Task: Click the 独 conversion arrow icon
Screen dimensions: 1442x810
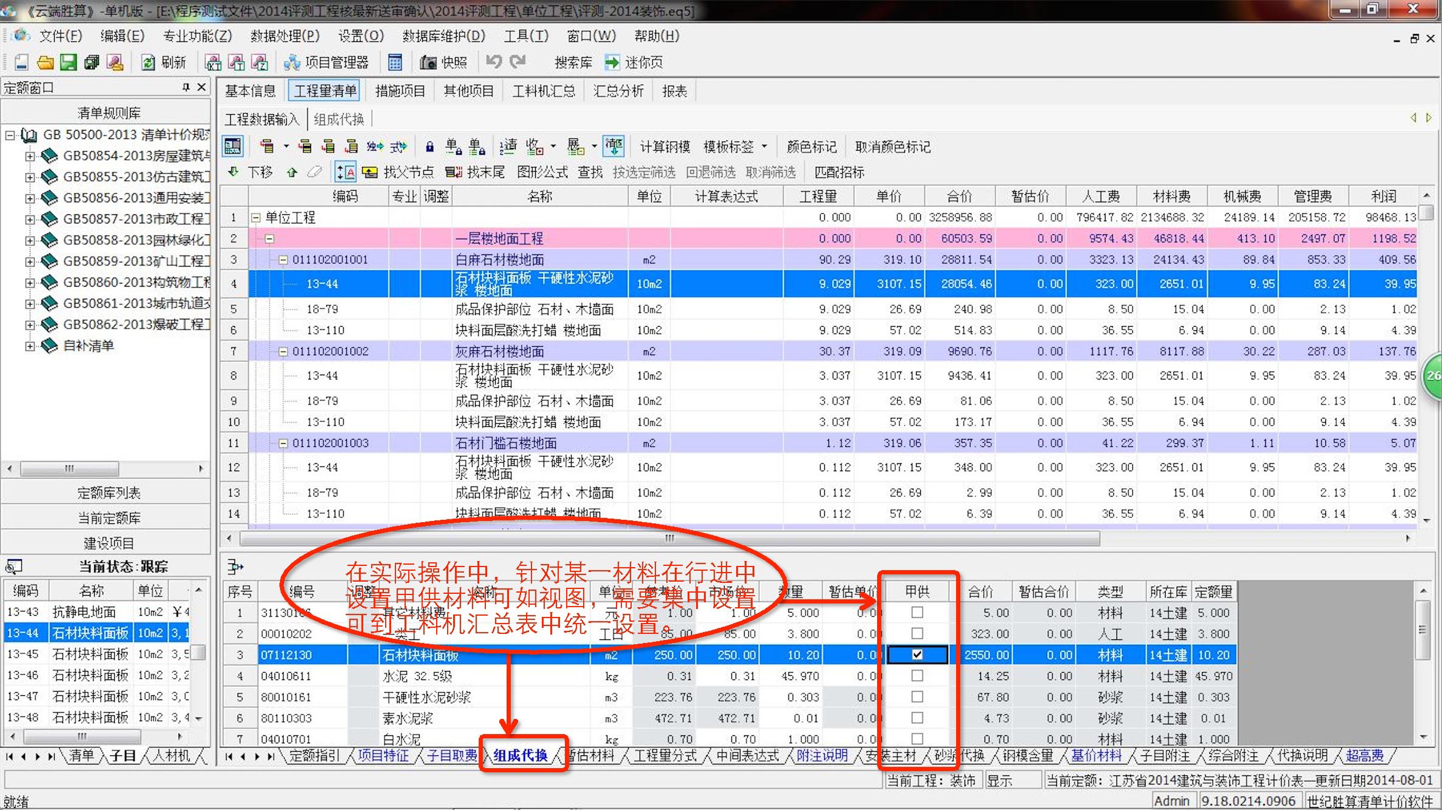Action: pos(375,146)
